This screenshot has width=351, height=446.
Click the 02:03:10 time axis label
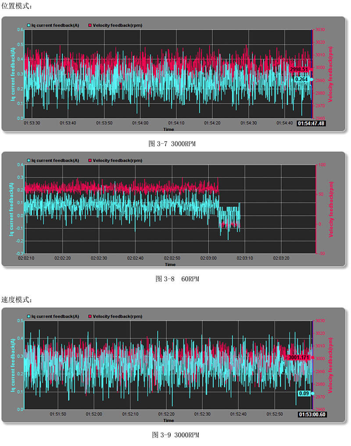click(x=244, y=258)
